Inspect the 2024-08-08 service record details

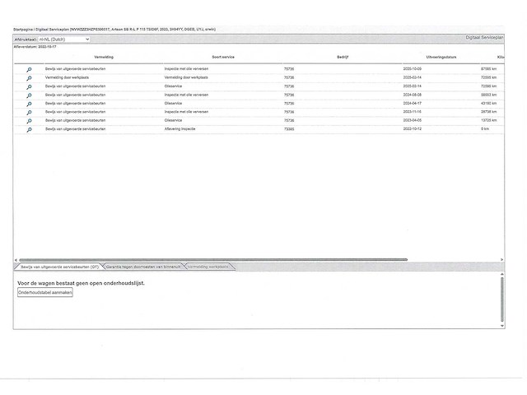30,95
